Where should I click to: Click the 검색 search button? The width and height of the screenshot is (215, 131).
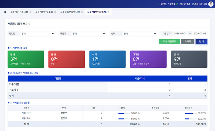(201, 41)
